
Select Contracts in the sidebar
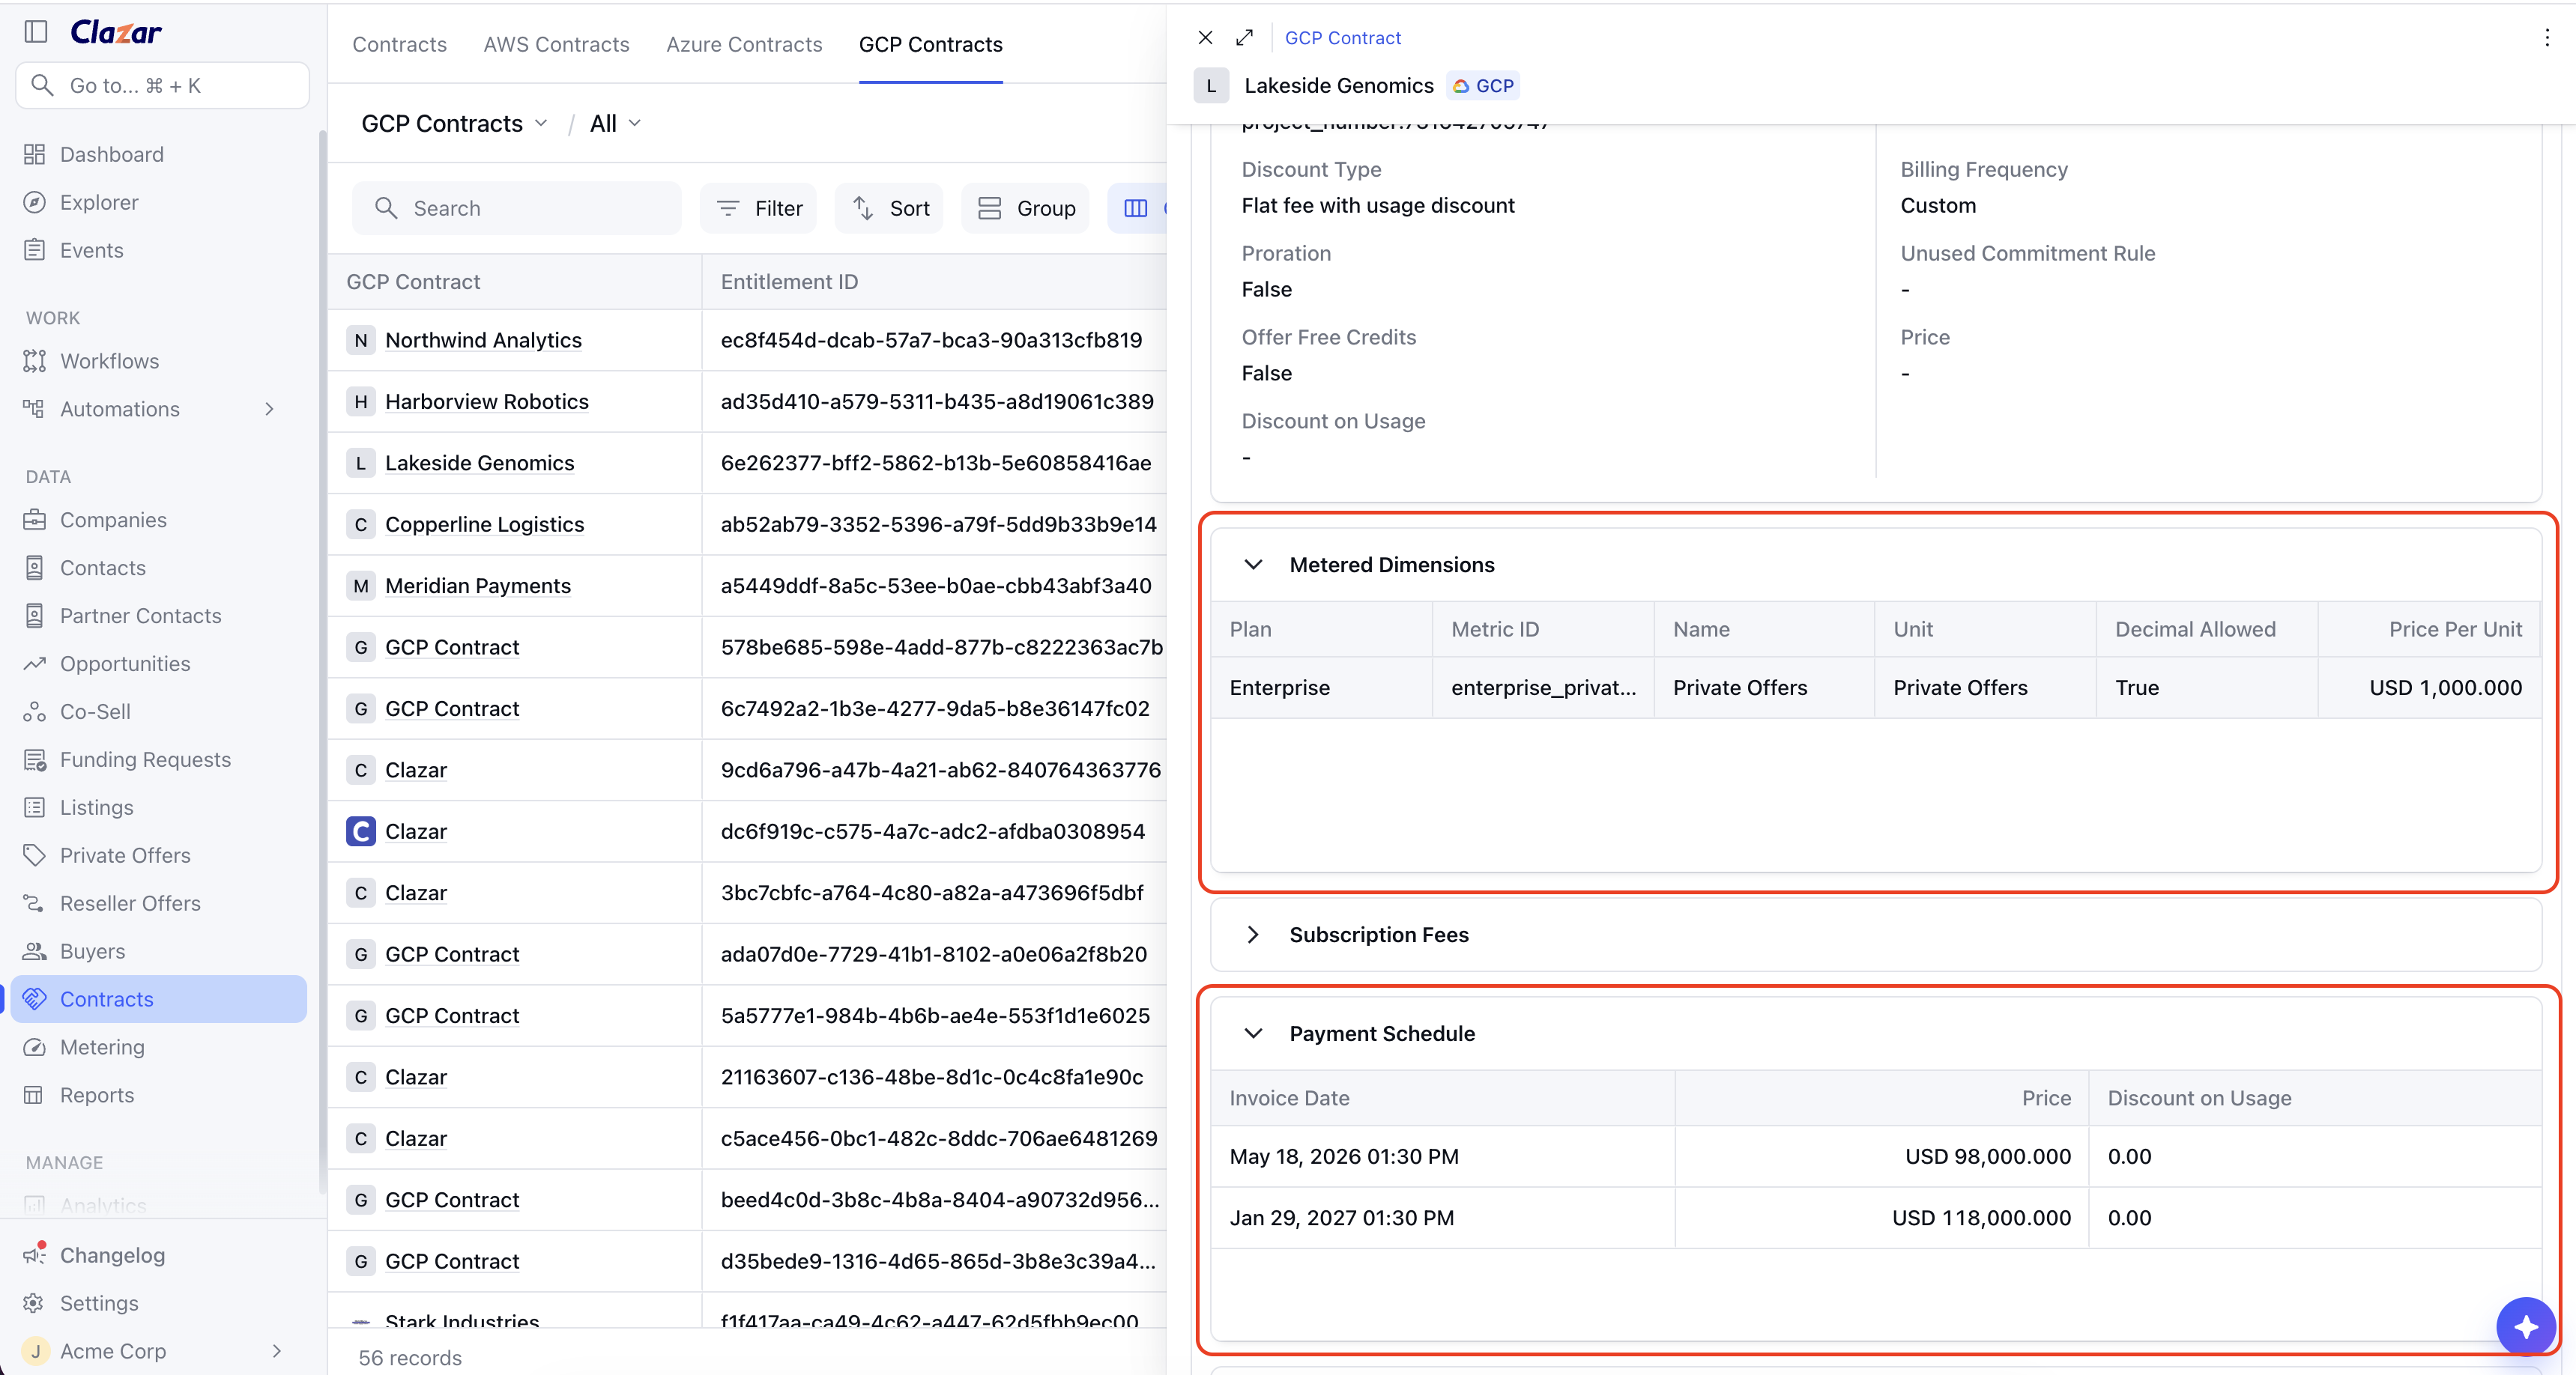[x=158, y=999]
